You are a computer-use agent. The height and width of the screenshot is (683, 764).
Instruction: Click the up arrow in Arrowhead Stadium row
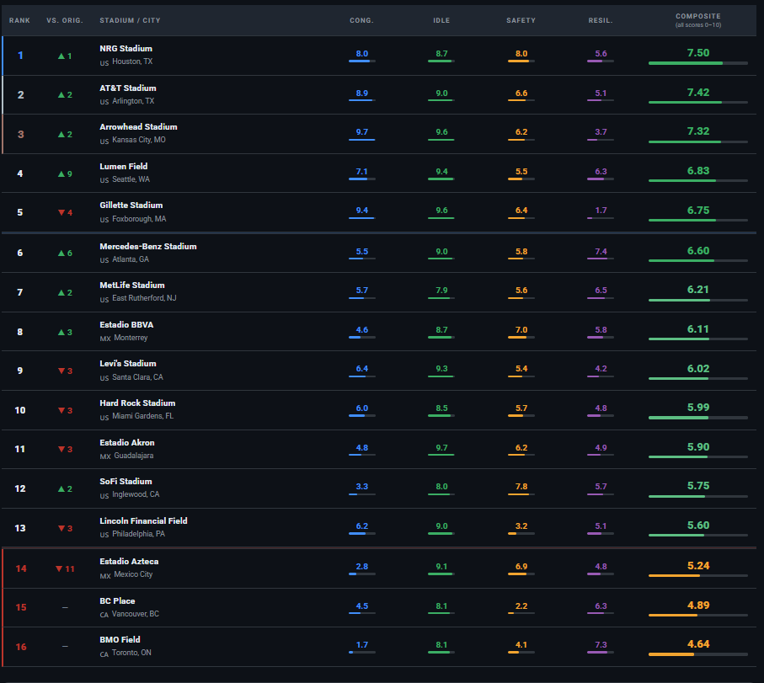[61, 135]
